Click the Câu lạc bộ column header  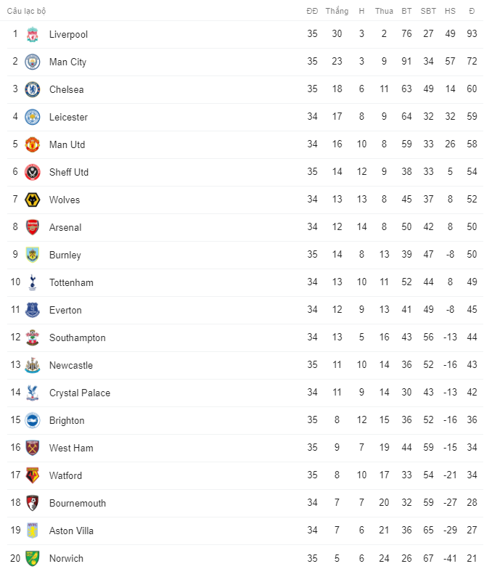[27, 11]
